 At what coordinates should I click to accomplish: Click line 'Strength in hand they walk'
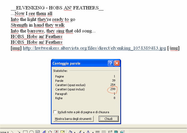click(38, 25)
